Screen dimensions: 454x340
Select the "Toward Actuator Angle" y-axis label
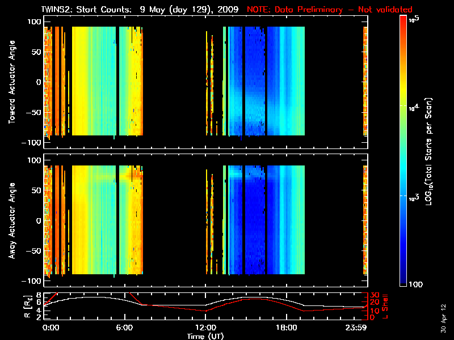coord(11,82)
